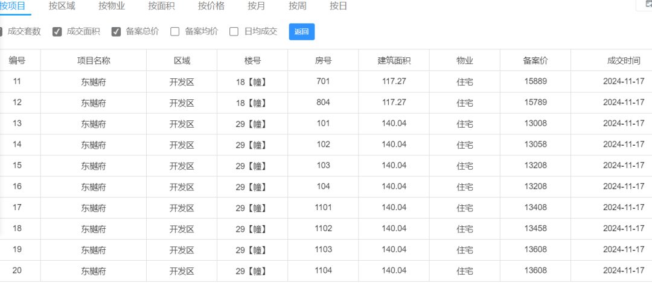Click 东樾府 in row 14
Image resolution: width=652 pixels, height=283 pixels.
pos(94,145)
